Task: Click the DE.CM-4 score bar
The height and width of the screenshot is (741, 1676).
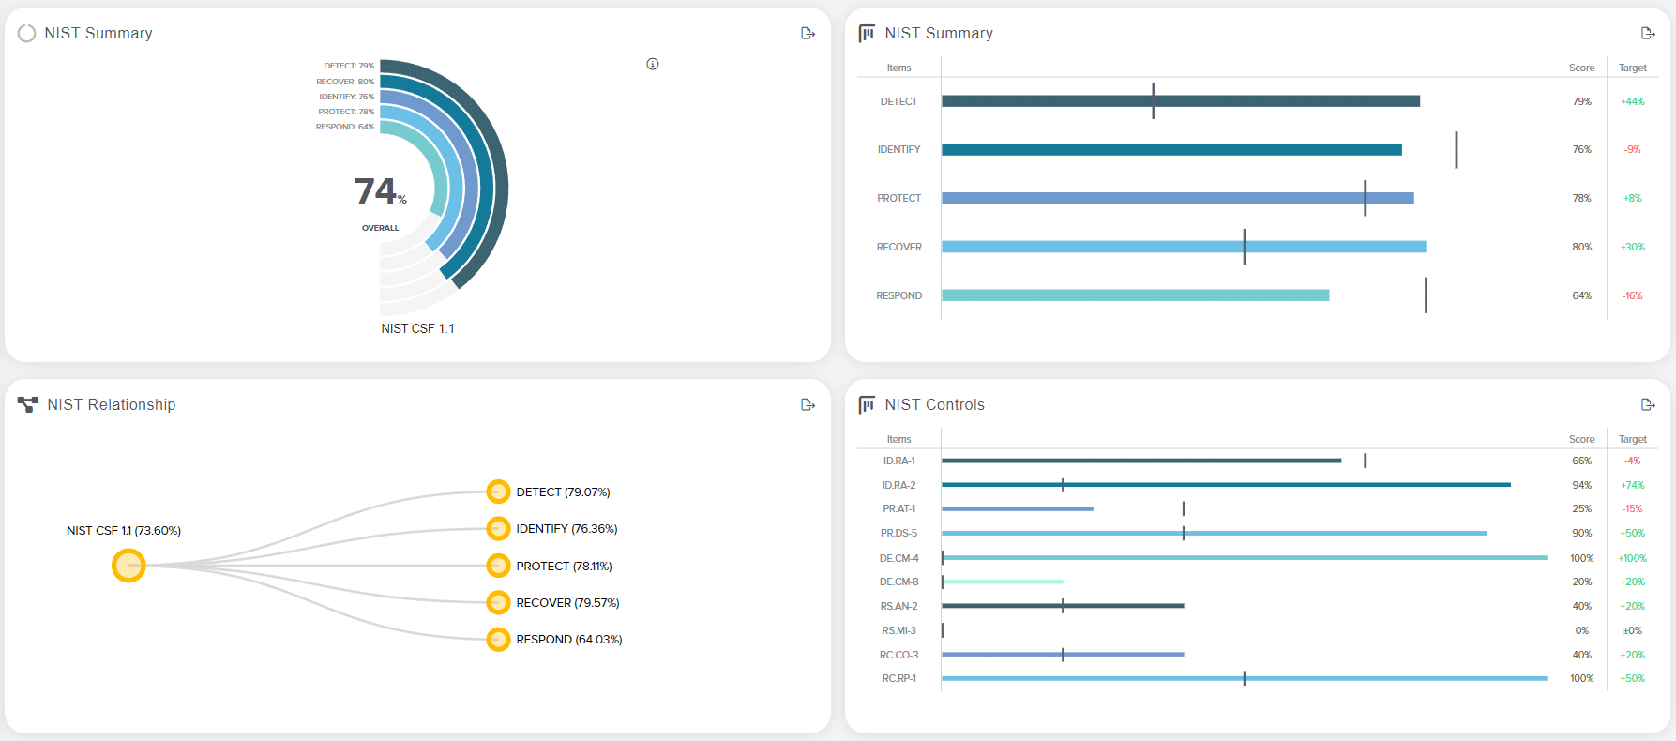Action: click(1245, 558)
